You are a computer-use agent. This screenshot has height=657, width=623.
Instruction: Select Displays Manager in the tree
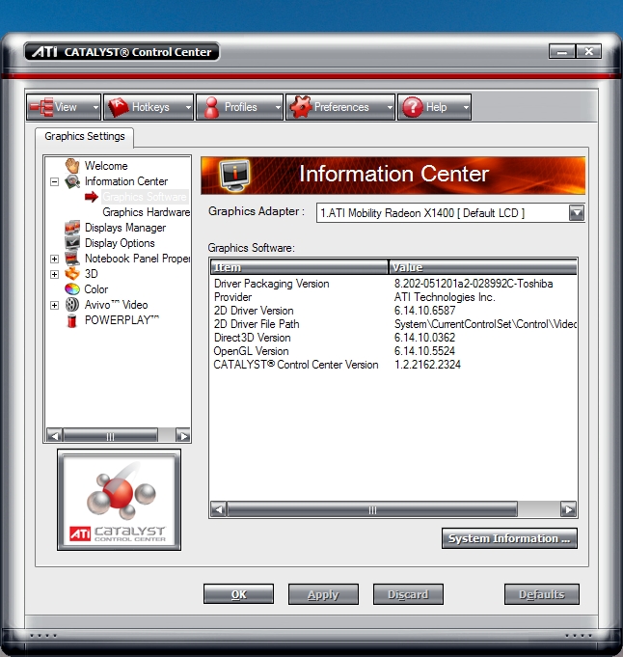click(125, 228)
